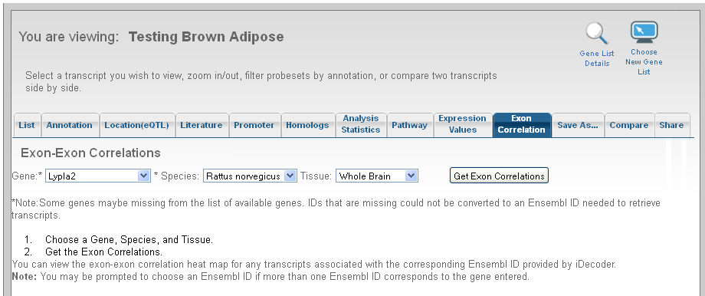
Task: Expand the Tissue dropdown Whole Brain
Action: point(377,176)
